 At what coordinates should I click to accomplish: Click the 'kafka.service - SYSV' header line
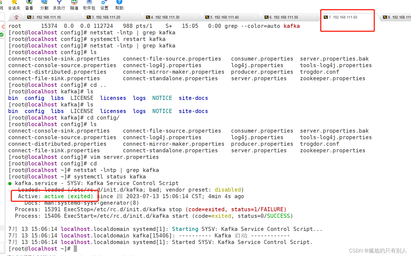pos(93,183)
